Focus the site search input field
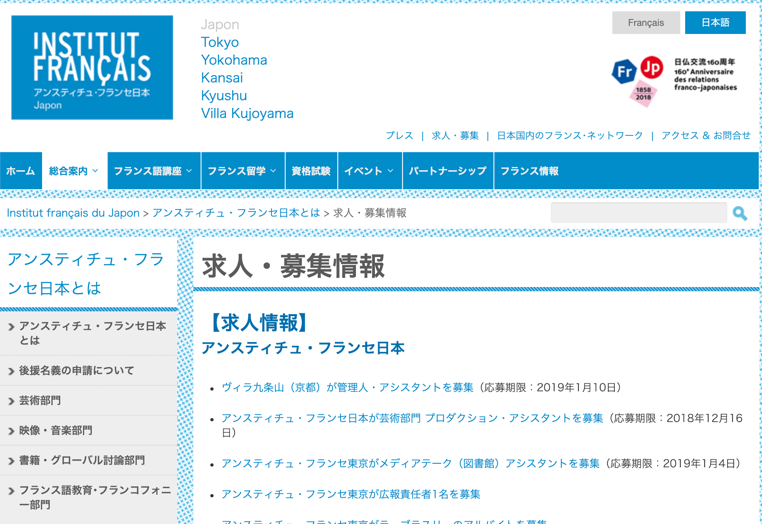Viewport: 762px width, 524px height. [639, 213]
